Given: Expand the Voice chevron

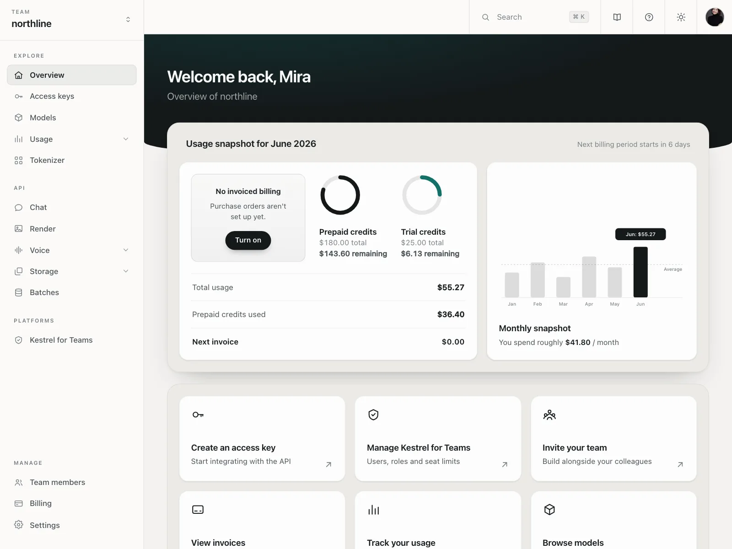Looking at the screenshot, I should pyautogui.click(x=126, y=250).
